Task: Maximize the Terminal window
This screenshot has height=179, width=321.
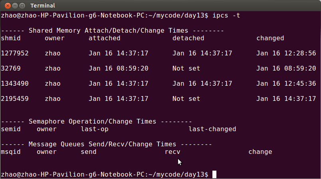Action: (21, 6)
